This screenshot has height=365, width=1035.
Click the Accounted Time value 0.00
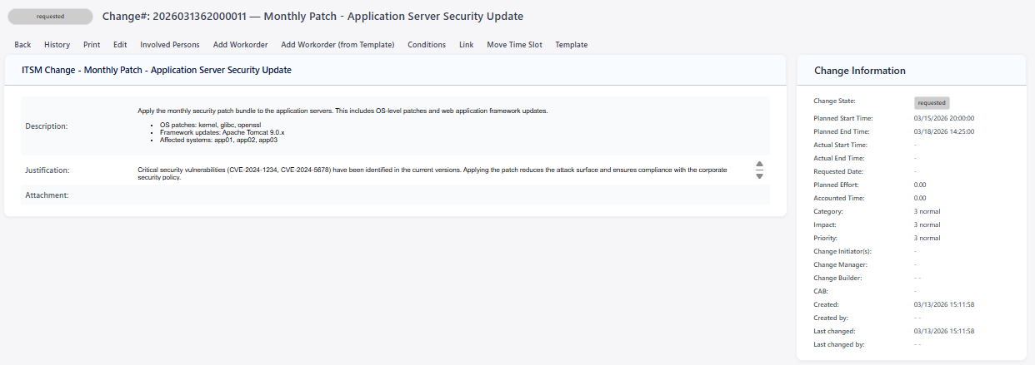click(x=920, y=198)
